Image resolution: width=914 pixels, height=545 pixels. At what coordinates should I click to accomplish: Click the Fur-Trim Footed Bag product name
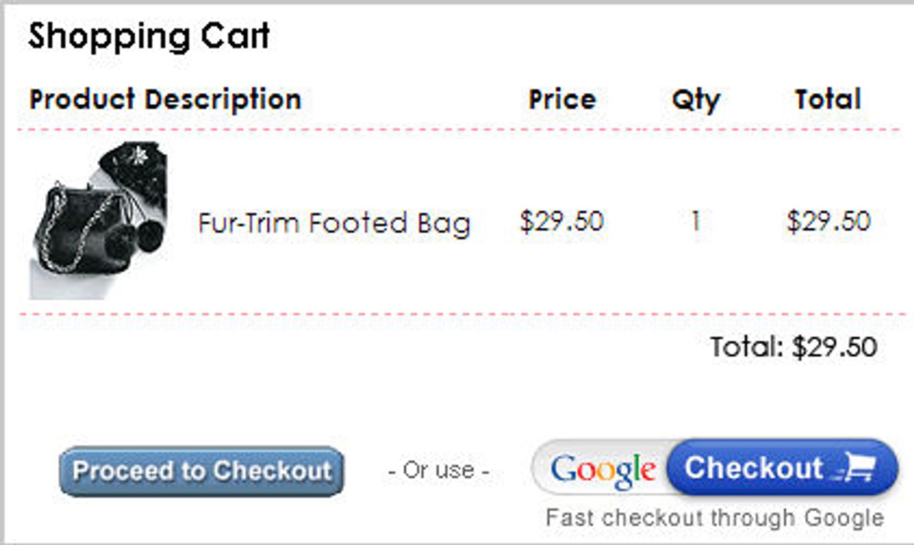tap(334, 223)
